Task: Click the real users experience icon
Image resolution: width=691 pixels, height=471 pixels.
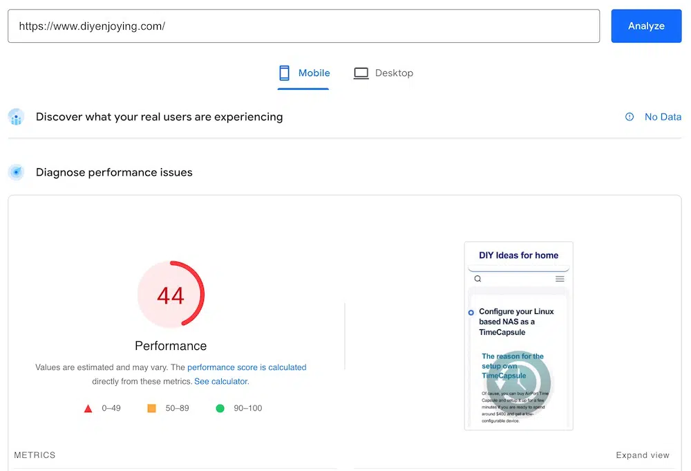Action: [17, 117]
